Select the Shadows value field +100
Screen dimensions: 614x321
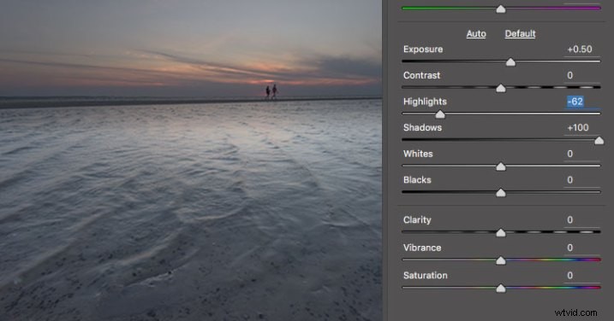(581, 128)
